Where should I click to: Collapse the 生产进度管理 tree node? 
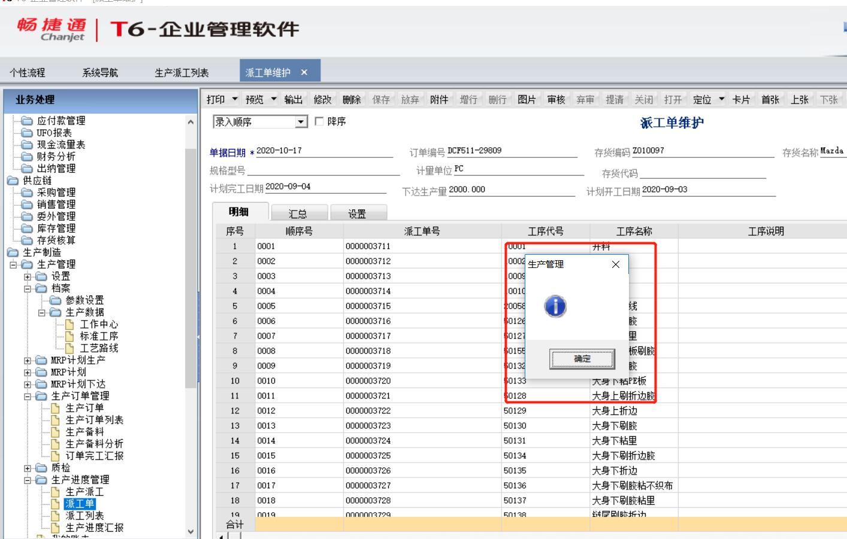pos(28,480)
